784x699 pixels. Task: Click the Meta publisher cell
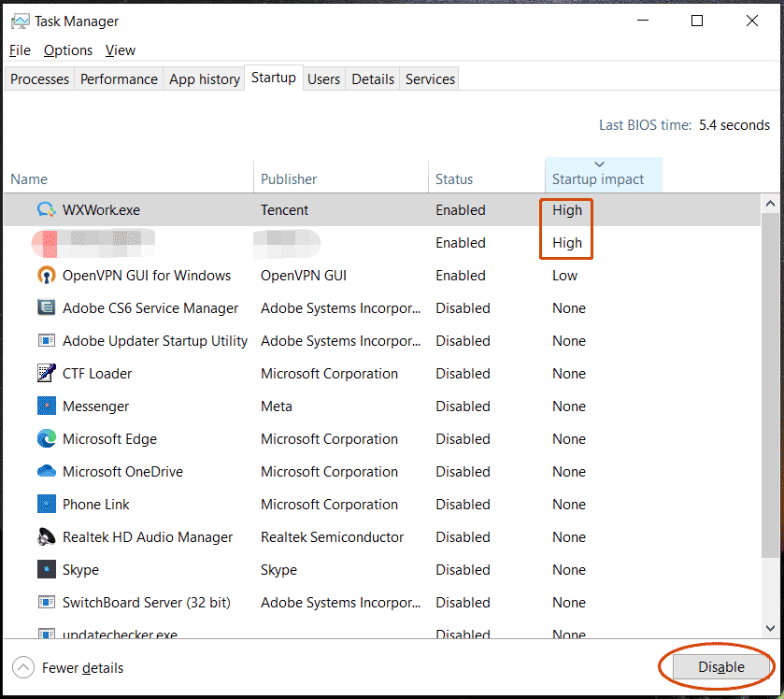pos(276,406)
